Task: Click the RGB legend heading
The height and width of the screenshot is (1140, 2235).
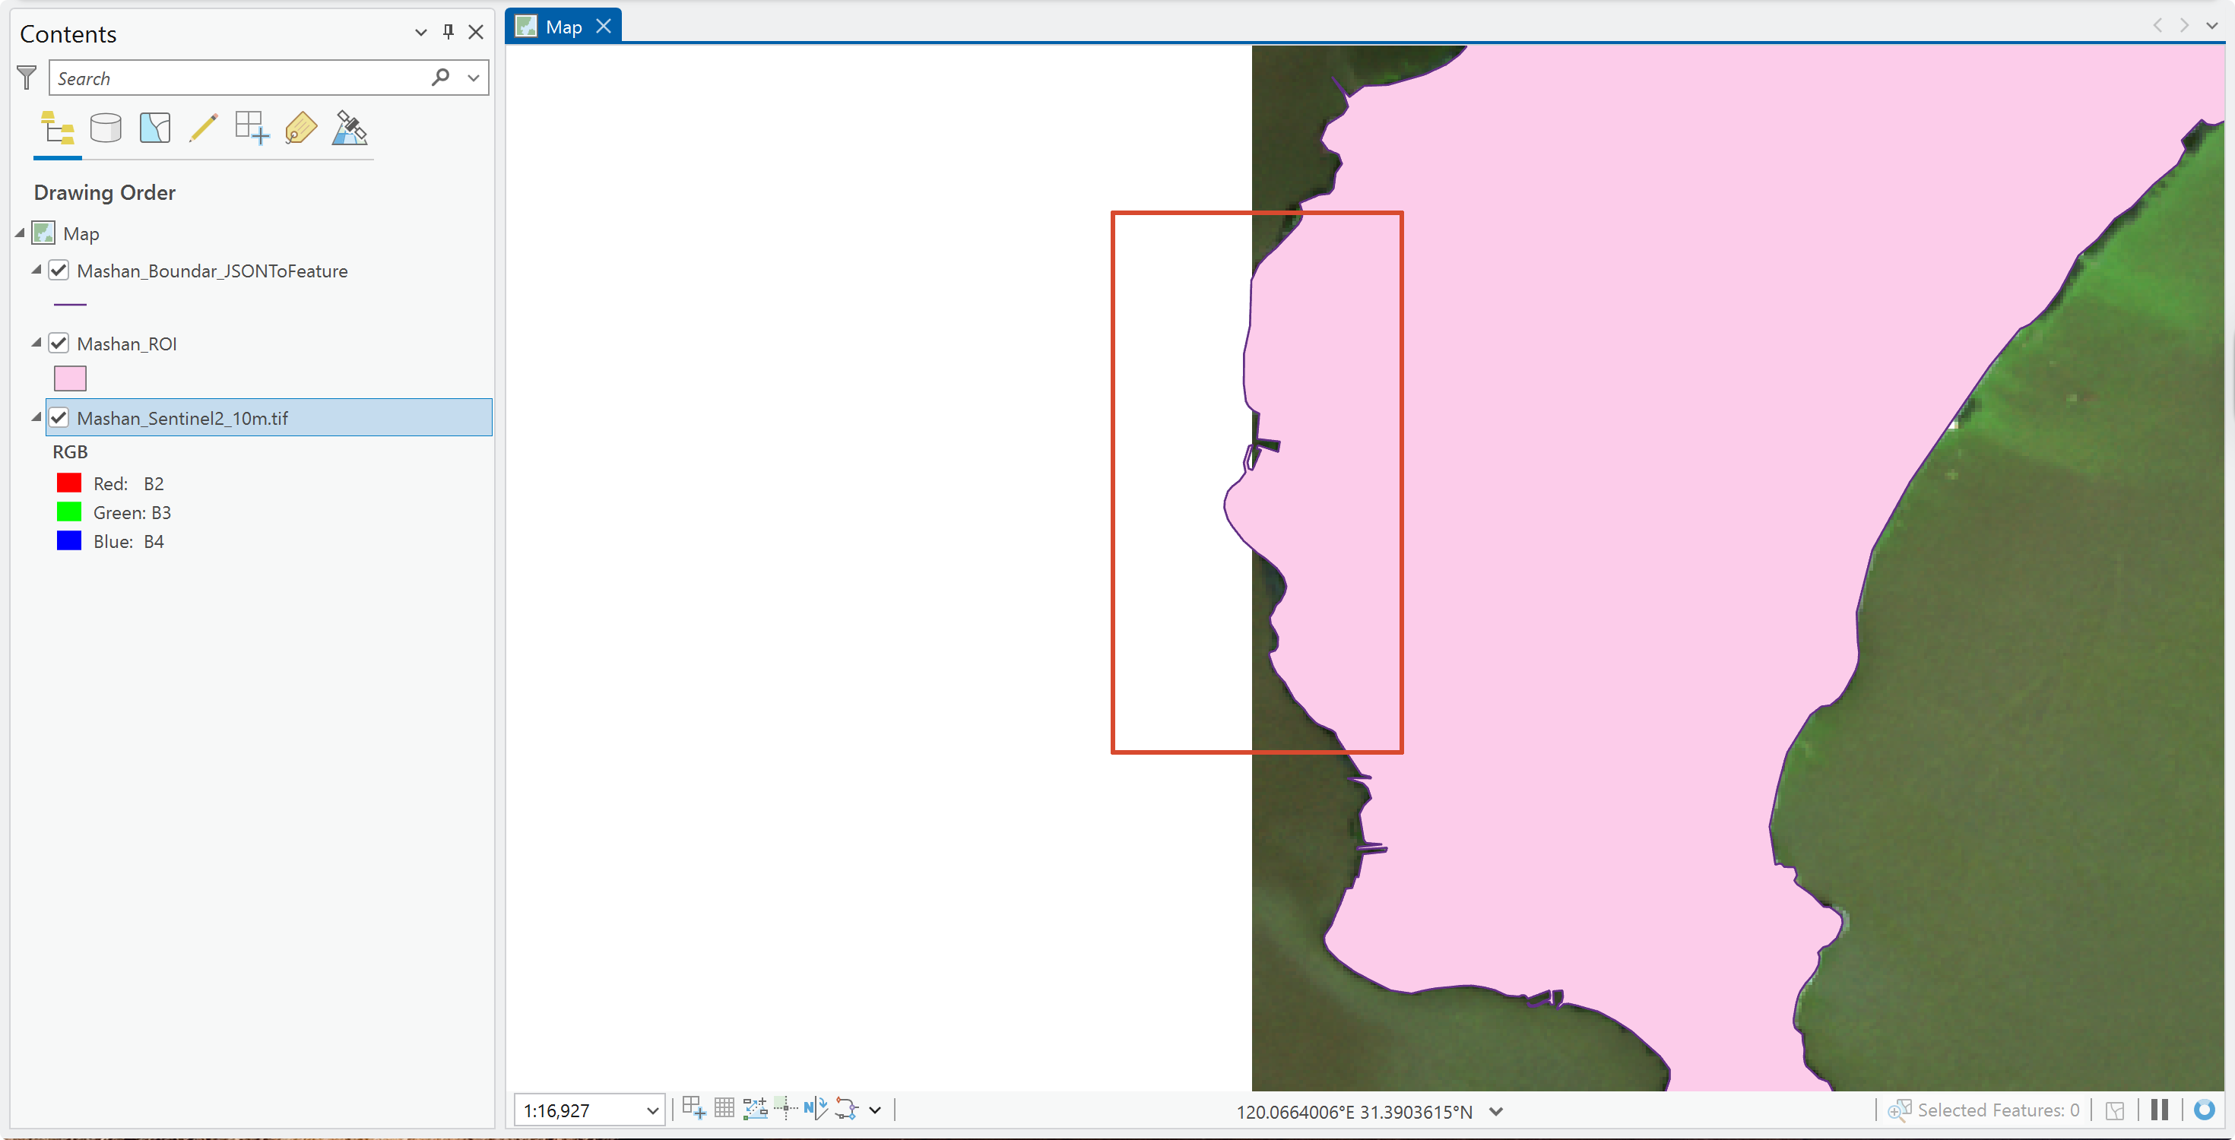Action: [x=70, y=452]
